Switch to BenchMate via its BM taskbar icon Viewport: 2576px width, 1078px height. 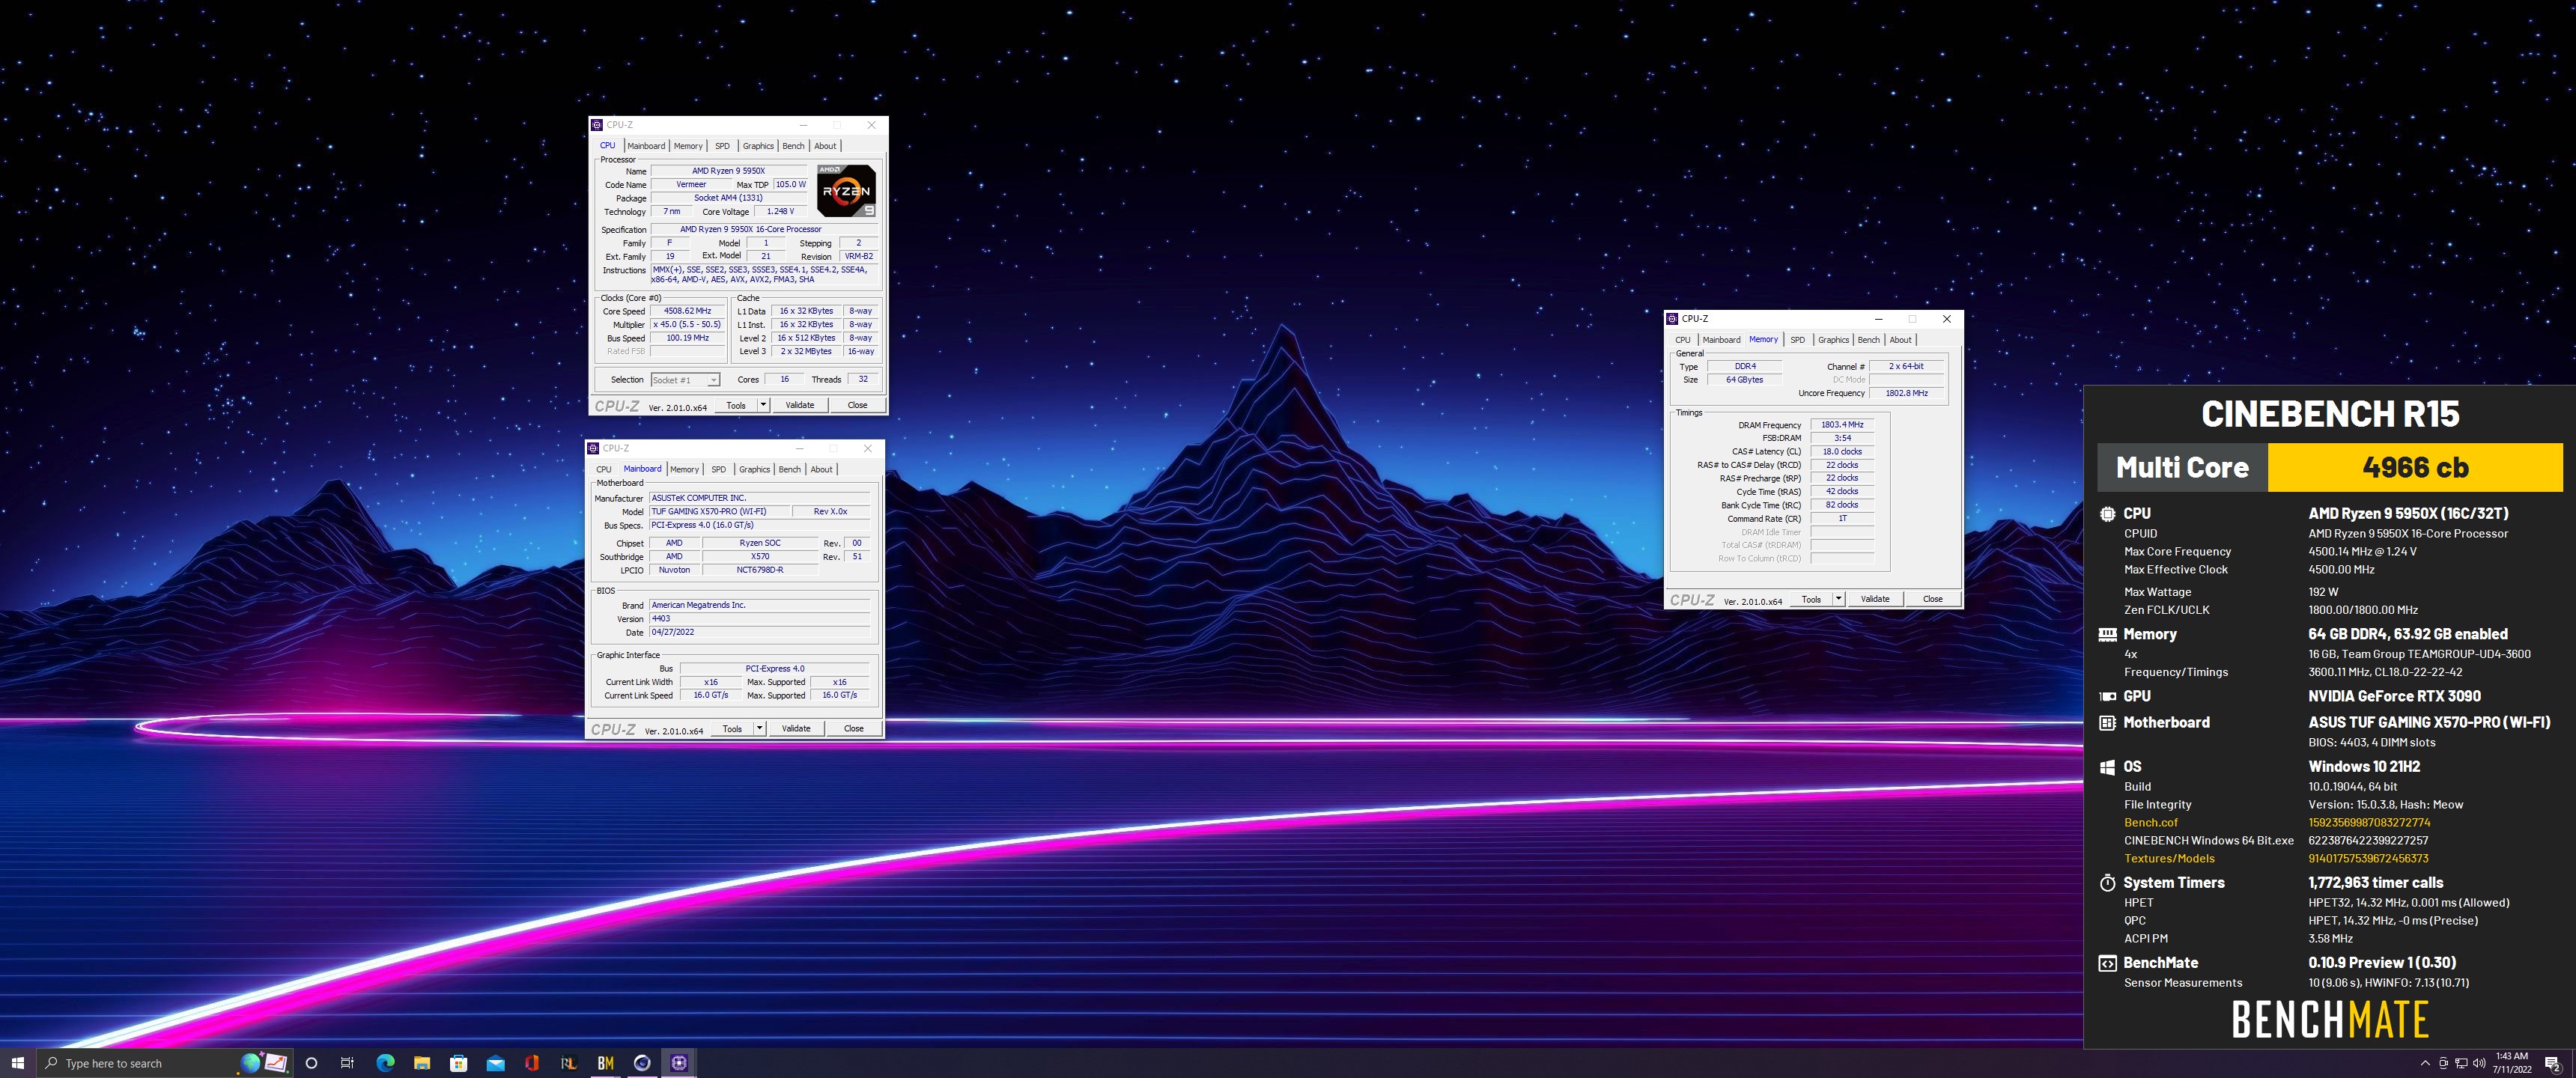pos(605,1063)
